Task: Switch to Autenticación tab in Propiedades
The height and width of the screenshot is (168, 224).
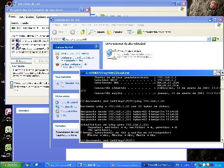Action: (x=26, y=17)
